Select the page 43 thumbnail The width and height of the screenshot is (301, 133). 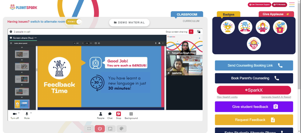[x=22, y=92]
